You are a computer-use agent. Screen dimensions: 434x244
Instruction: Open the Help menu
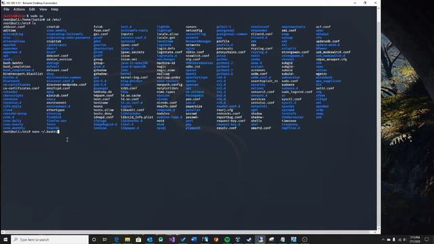pyautogui.click(x=54, y=9)
